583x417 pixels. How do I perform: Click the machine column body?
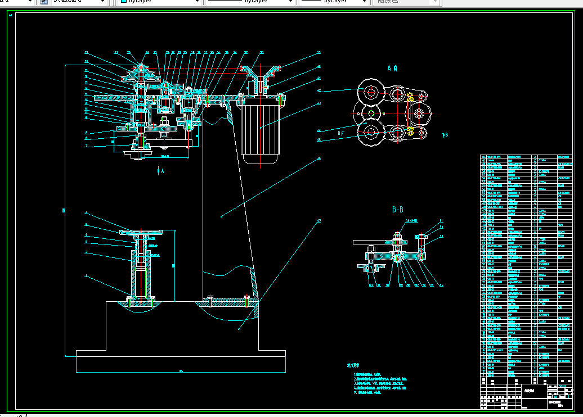click(227, 201)
